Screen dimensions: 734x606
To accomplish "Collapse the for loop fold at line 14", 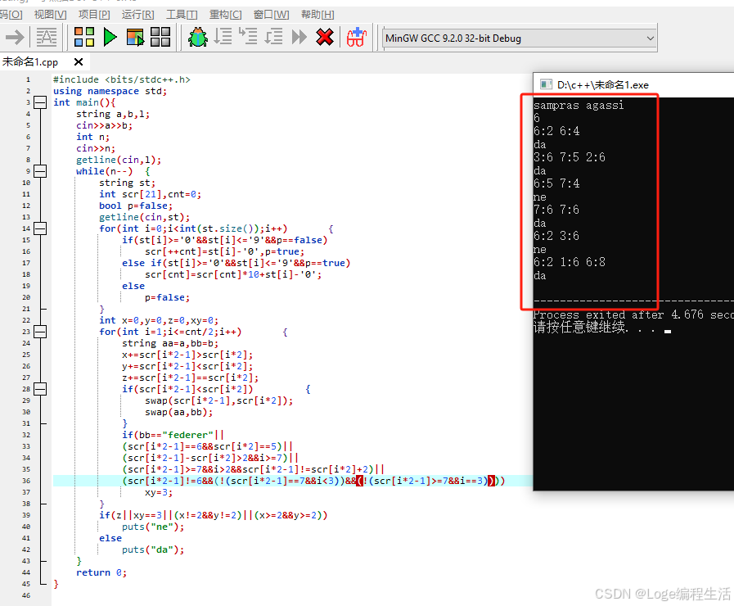I will pyautogui.click(x=41, y=228).
